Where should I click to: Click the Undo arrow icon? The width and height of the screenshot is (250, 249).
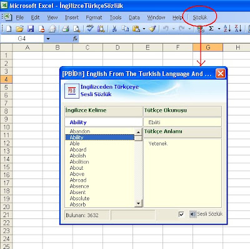pos(166,29)
